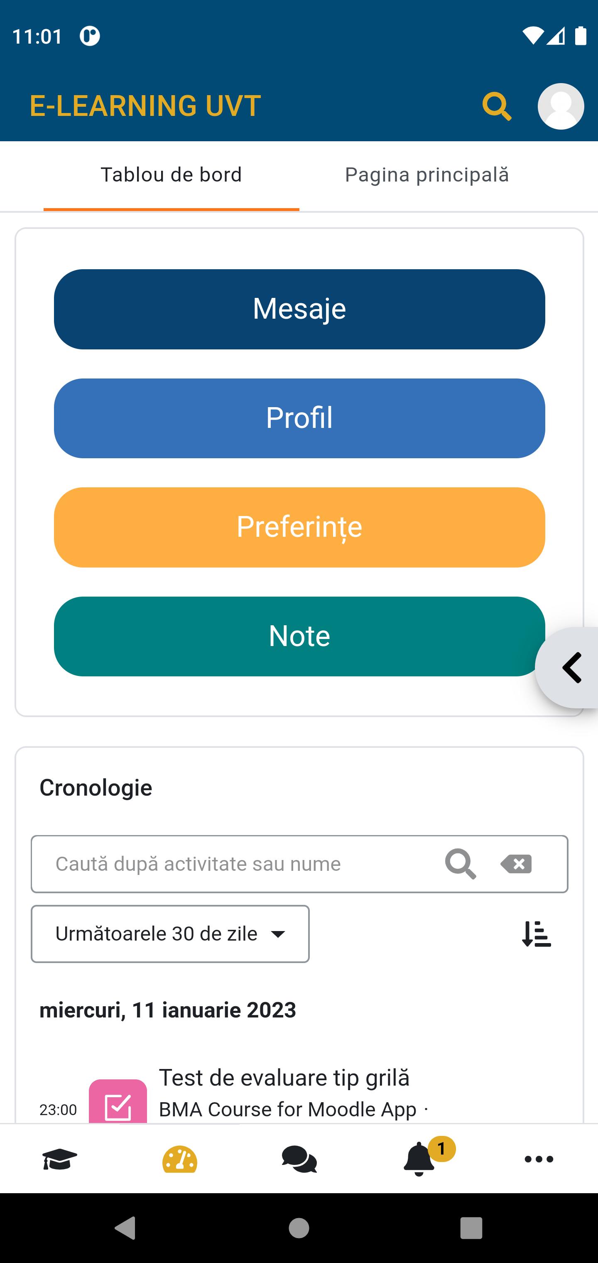Tap the three-dots more menu
Image resolution: width=598 pixels, height=1263 pixels.
point(539,1160)
